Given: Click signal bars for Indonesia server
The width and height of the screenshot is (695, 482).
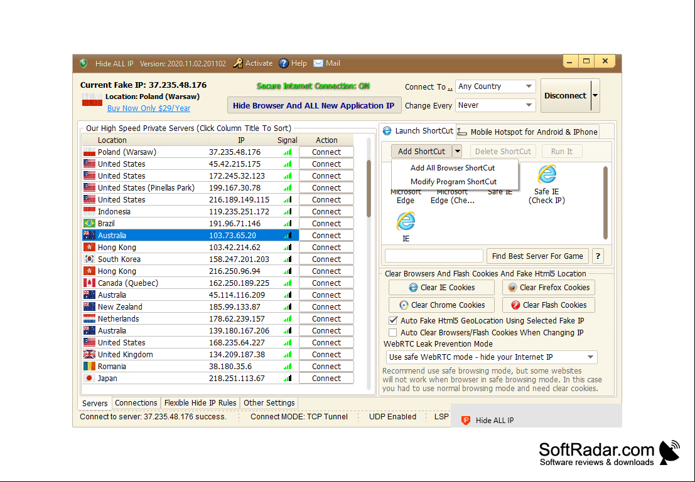Looking at the screenshot, I should pos(288,212).
